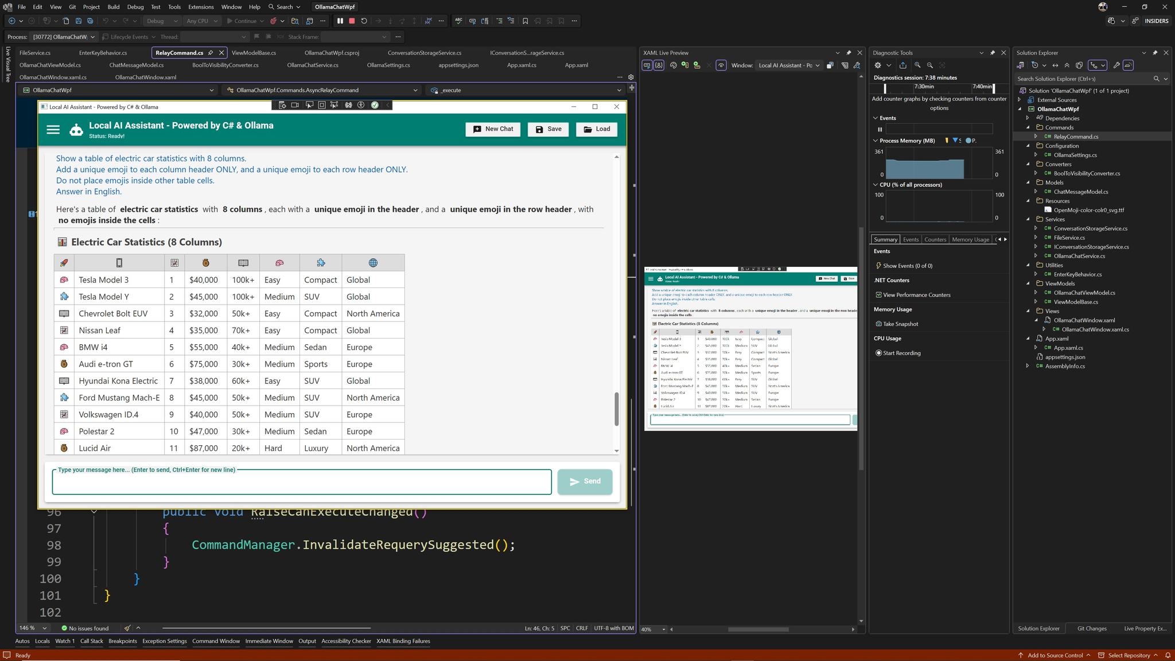Open Solution Explorer properties wrench icon
1175x661 pixels.
1116,65
